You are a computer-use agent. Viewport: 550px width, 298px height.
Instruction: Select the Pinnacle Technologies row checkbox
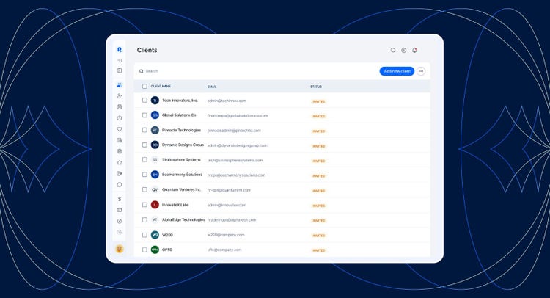tap(144, 130)
